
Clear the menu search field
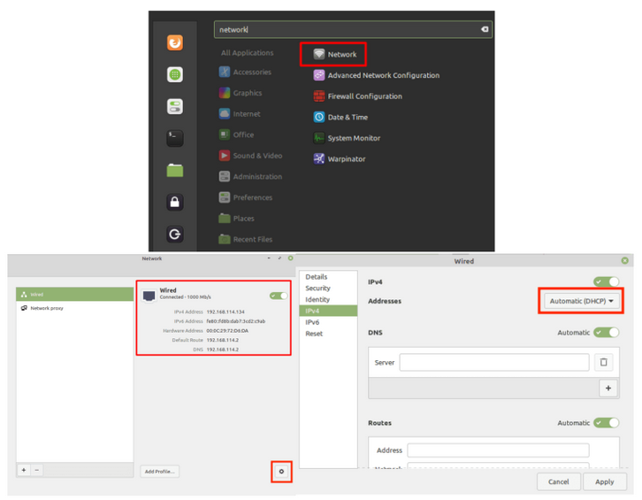click(485, 29)
